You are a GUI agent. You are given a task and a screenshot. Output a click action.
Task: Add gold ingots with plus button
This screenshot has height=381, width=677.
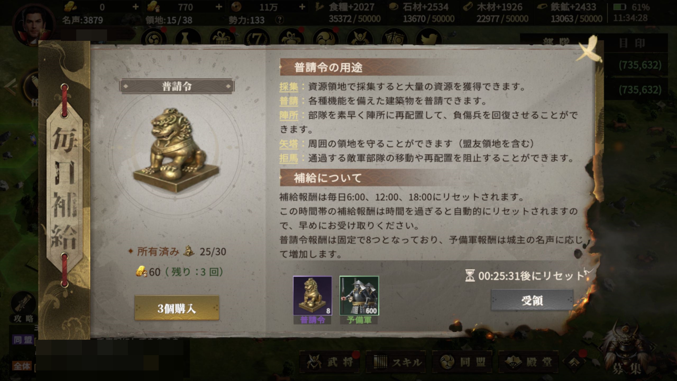(135, 7)
